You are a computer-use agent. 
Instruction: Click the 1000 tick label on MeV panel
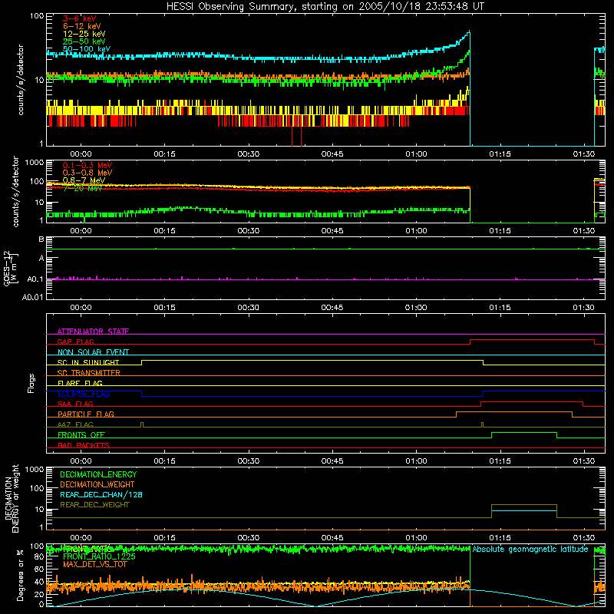tap(35, 162)
